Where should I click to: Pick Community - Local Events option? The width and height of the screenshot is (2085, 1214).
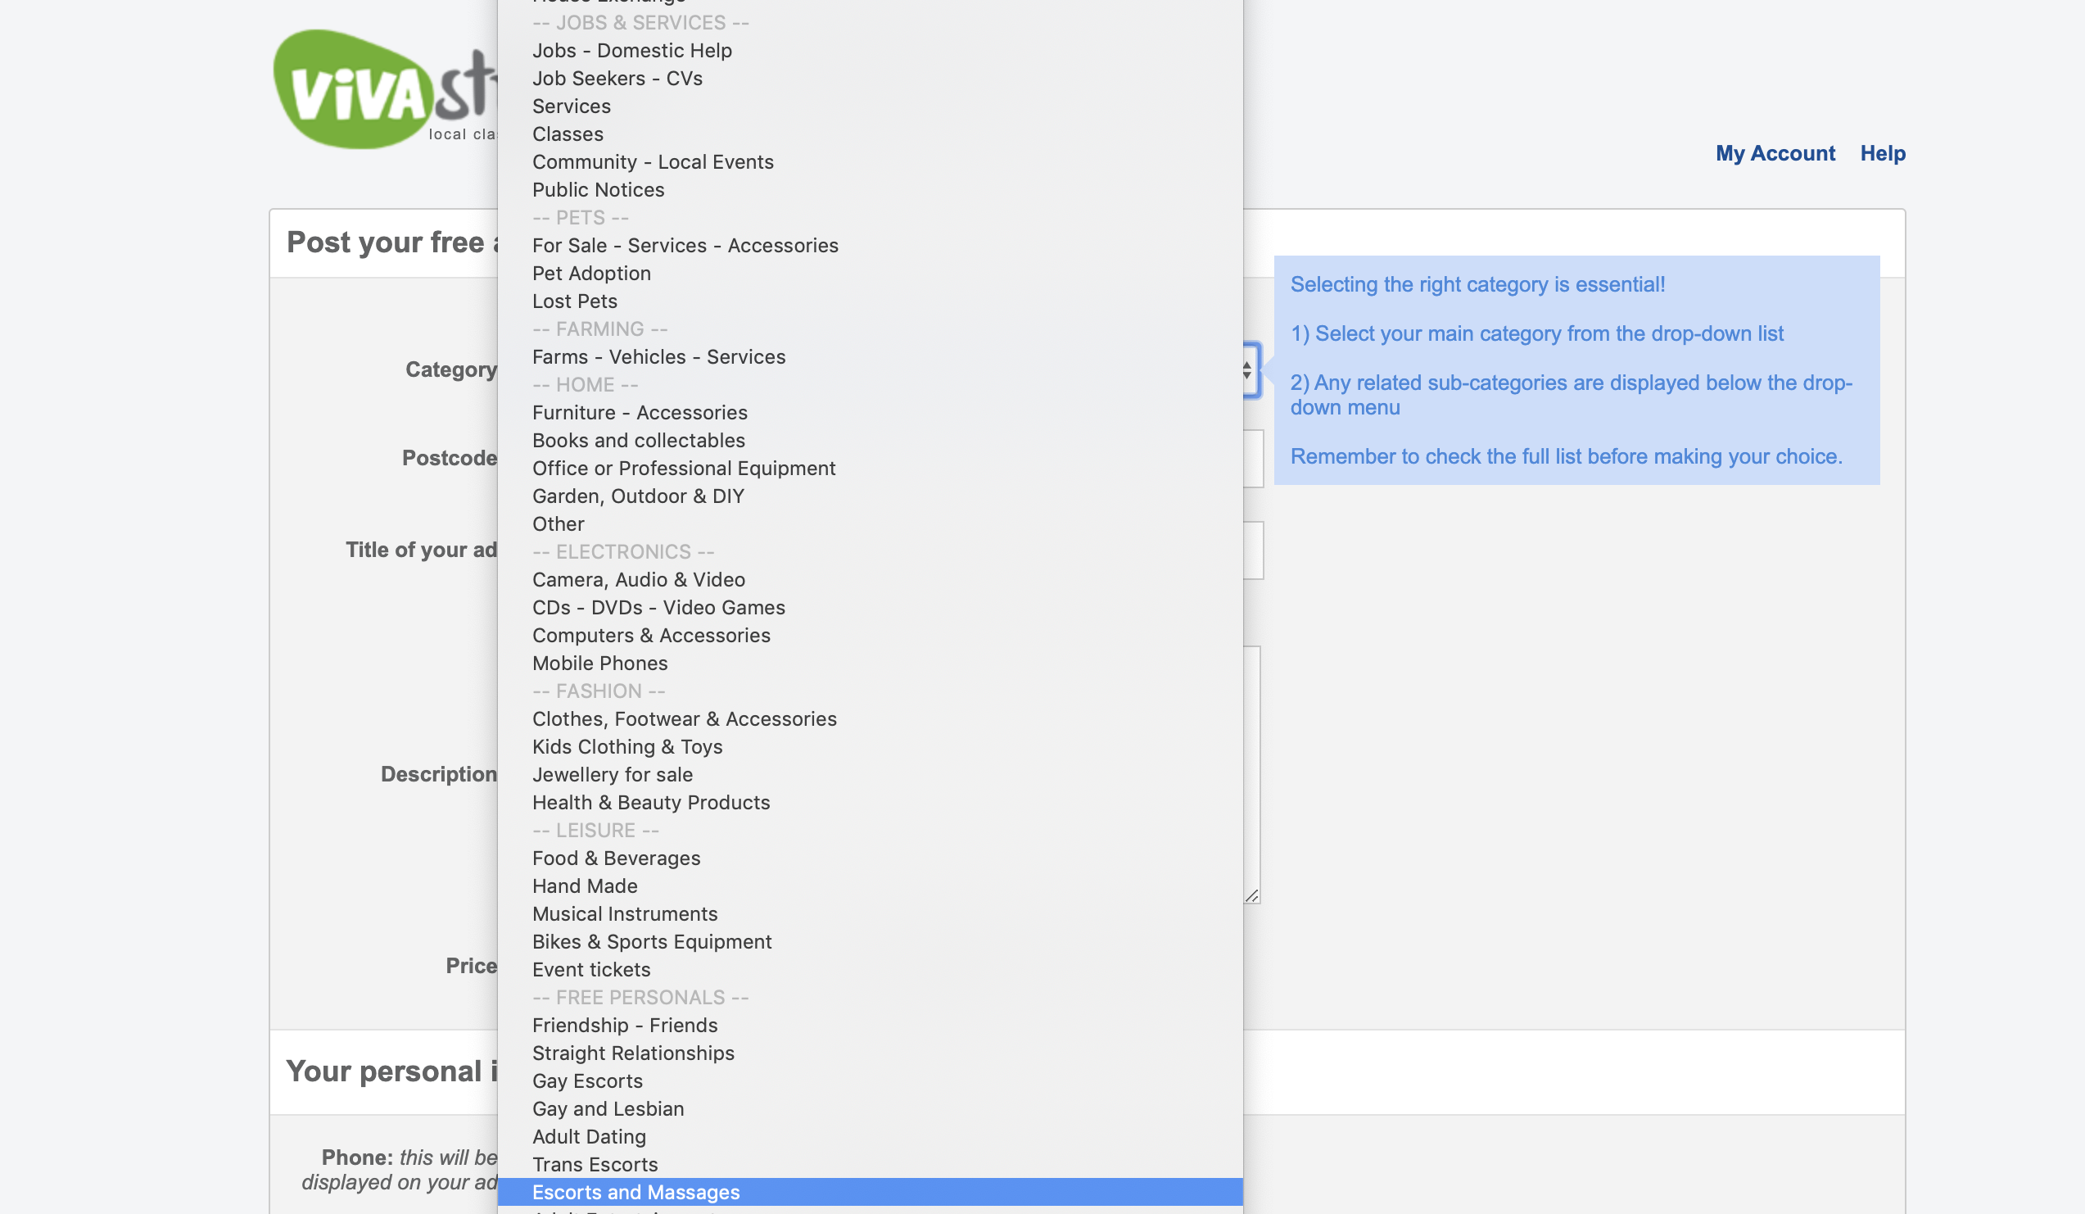point(653,162)
